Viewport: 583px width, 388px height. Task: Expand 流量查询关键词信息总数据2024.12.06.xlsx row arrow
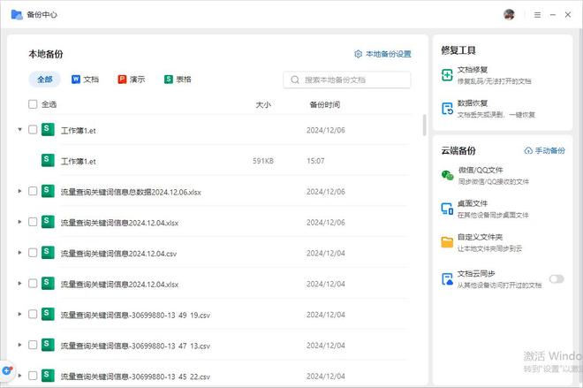click(19, 191)
